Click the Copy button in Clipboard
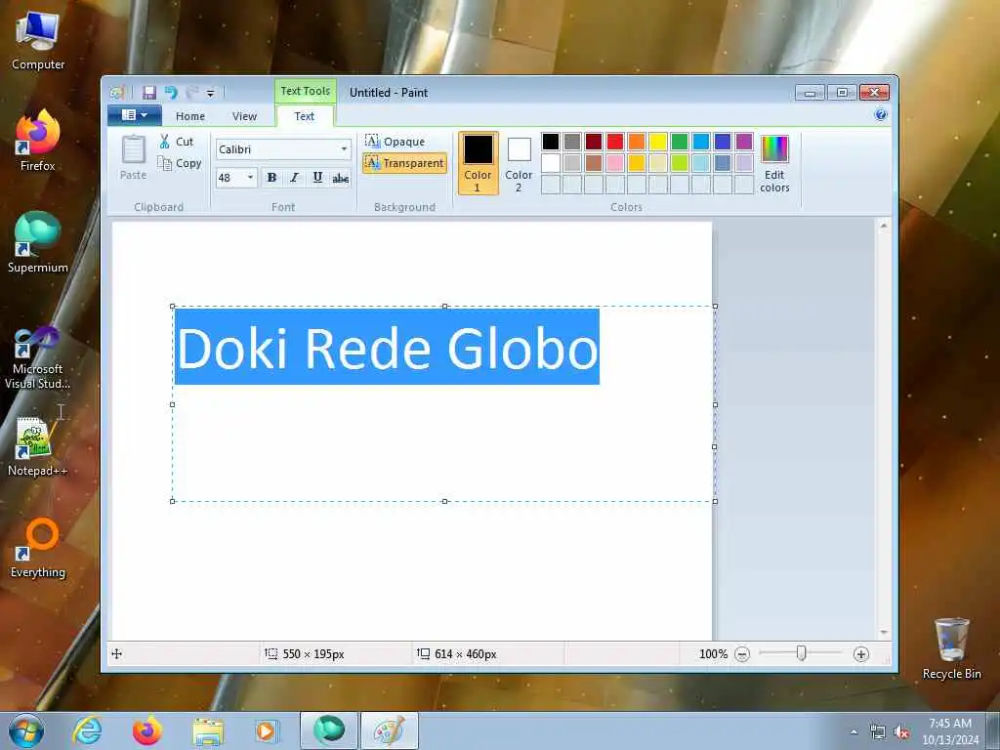Image resolution: width=1000 pixels, height=750 pixels. [x=180, y=163]
